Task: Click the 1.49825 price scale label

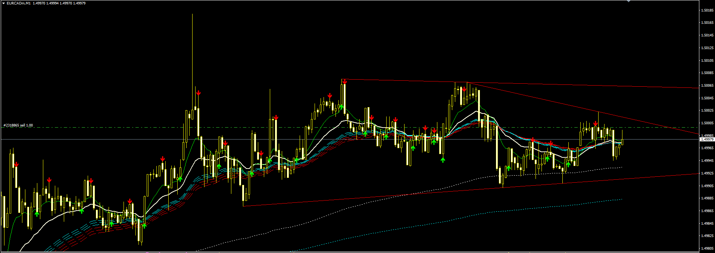Action: tap(708, 236)
